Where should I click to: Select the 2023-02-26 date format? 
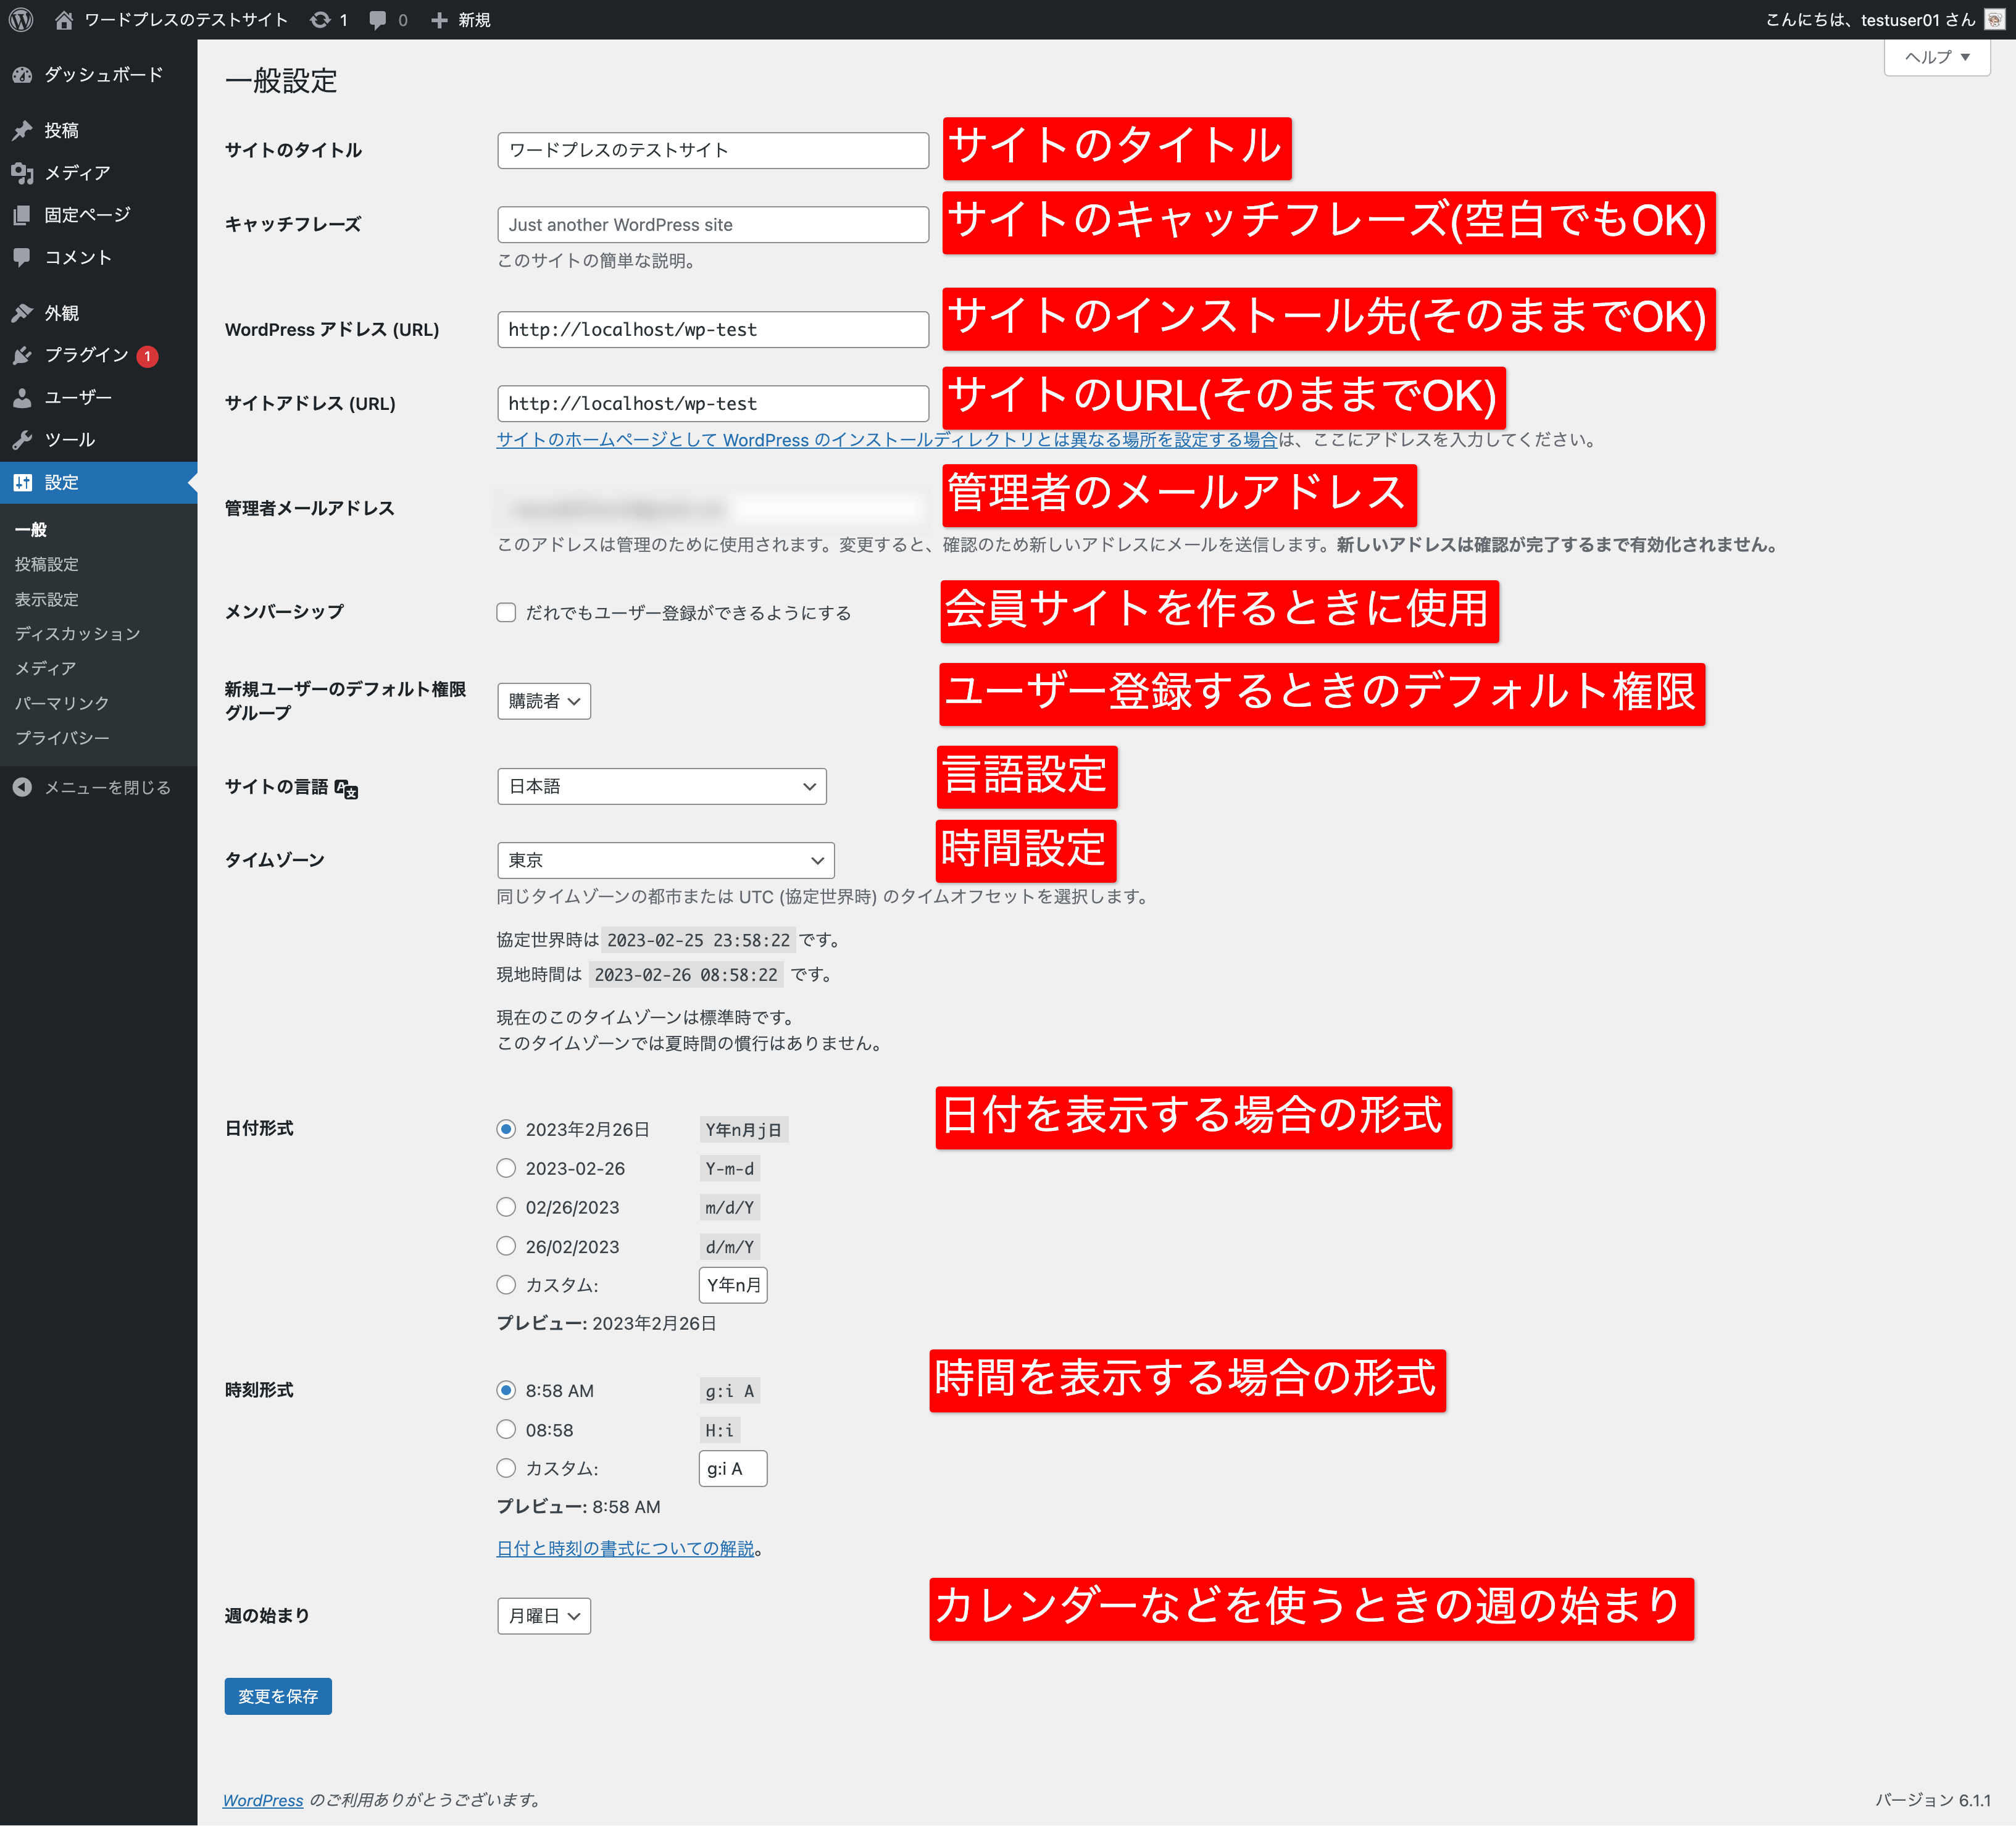tap(506, 1168)
